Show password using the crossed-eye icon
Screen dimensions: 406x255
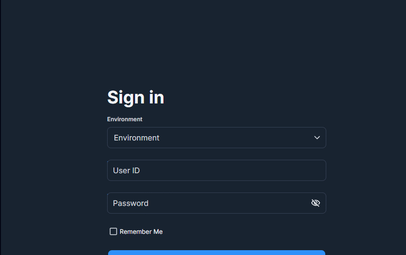[315, 203]
